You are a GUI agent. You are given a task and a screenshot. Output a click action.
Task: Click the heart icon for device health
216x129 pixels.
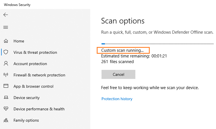coord(6,109)
